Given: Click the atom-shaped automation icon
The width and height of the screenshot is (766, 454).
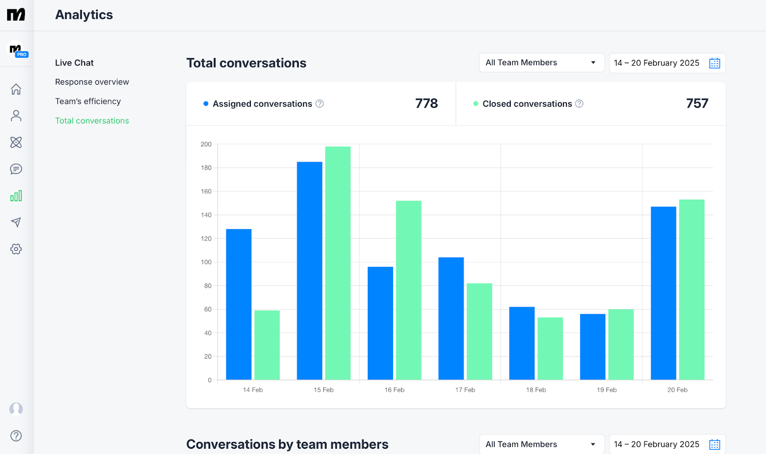Looking at the screenshot, I should click(16, 142).
